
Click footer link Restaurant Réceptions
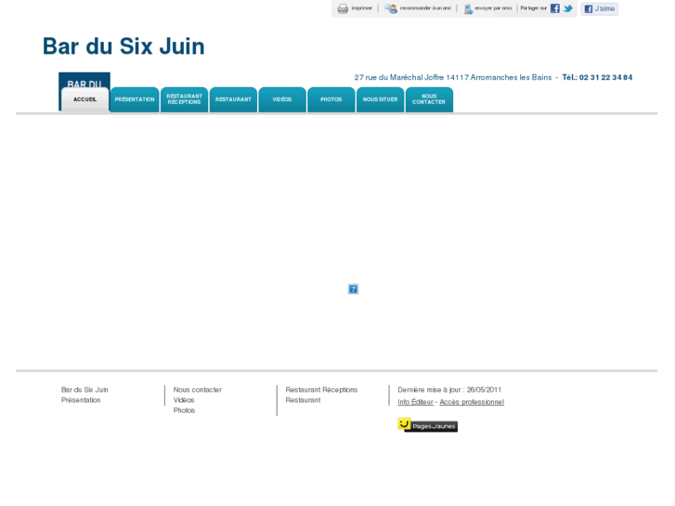click(x=321, y=390)
